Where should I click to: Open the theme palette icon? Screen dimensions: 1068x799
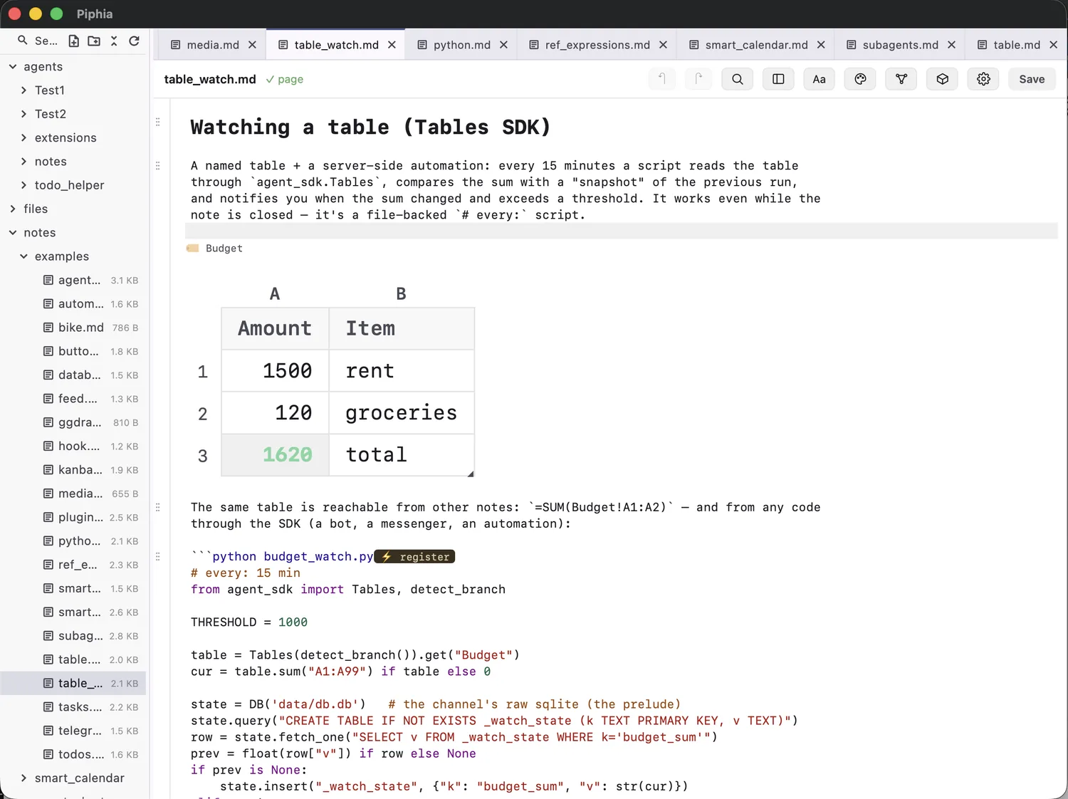click(860, 79)
